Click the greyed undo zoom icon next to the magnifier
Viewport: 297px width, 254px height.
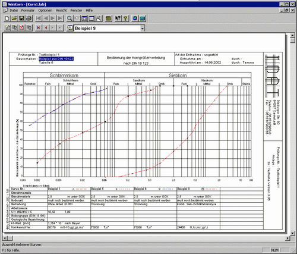click(x=77, y=18)
